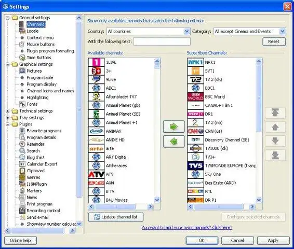Select Animal Planet (SE) channel

point(121,114)
